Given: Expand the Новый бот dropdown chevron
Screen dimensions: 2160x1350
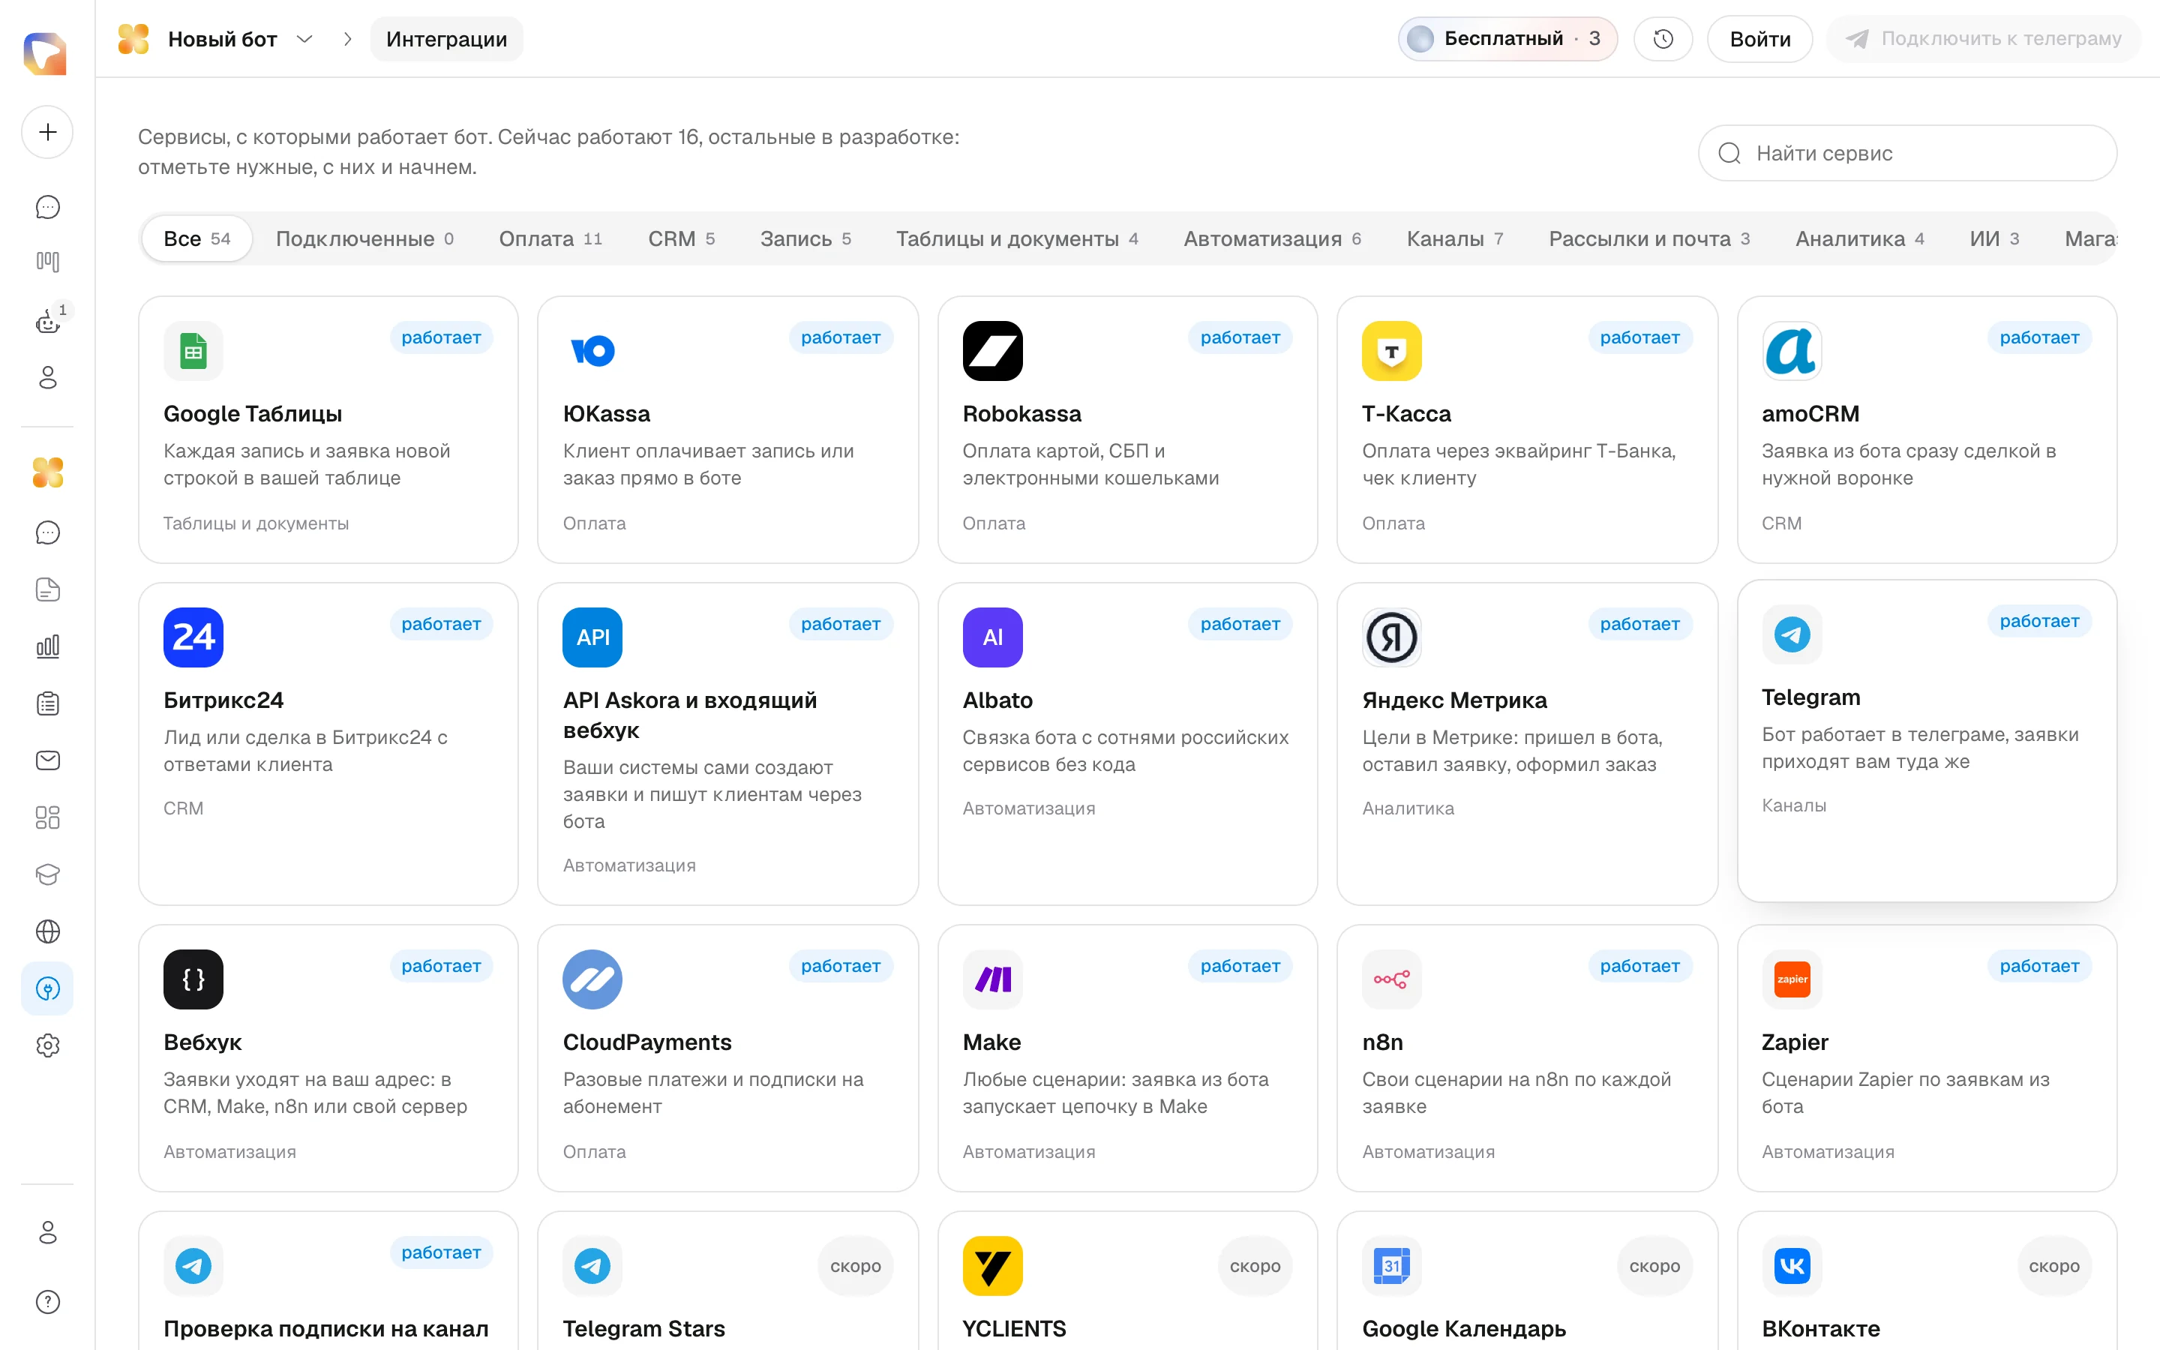Looking at the screenshot, I should [x=304, y=39].
